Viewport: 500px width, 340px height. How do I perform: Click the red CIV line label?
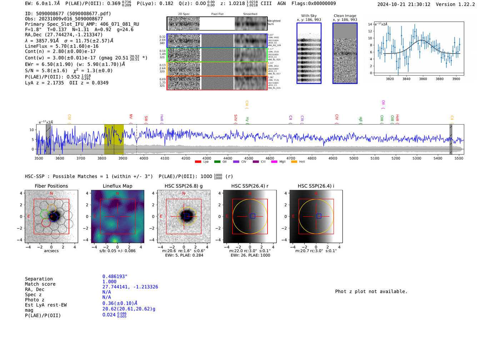[337, 119]
